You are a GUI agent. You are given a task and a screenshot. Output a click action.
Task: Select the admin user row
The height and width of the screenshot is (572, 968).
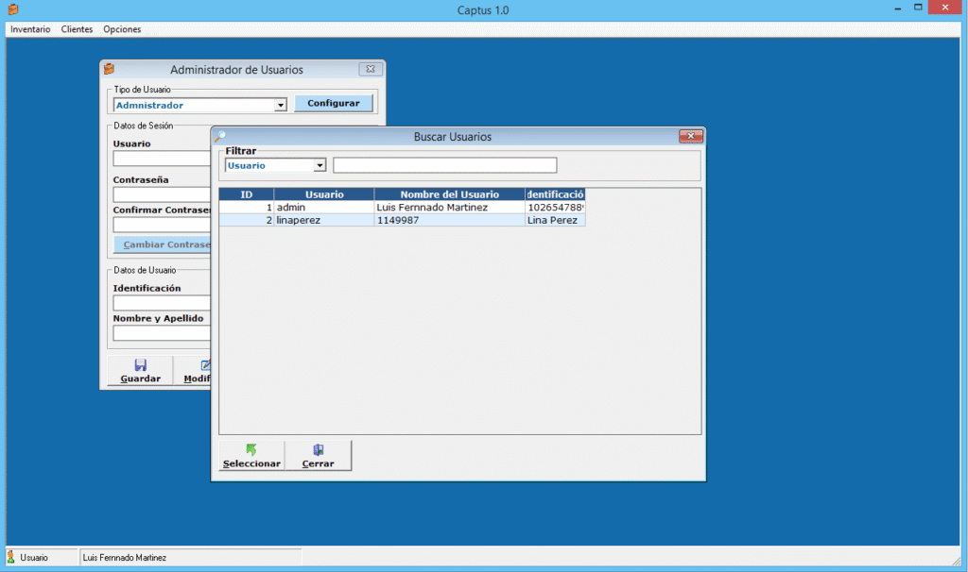tap(323, 208)
